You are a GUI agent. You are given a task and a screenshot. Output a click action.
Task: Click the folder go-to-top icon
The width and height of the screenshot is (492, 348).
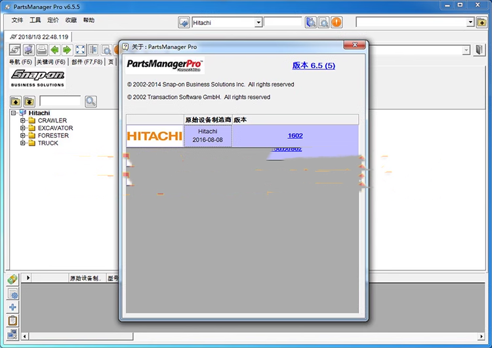pyautogui.click(x=29, y=102)
